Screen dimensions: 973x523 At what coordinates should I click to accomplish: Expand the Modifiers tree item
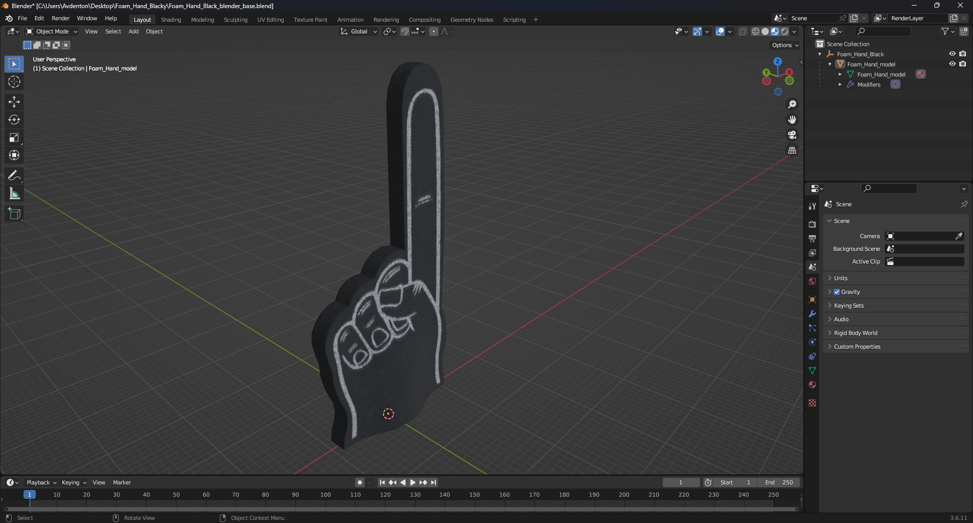[x=840, y=85]
